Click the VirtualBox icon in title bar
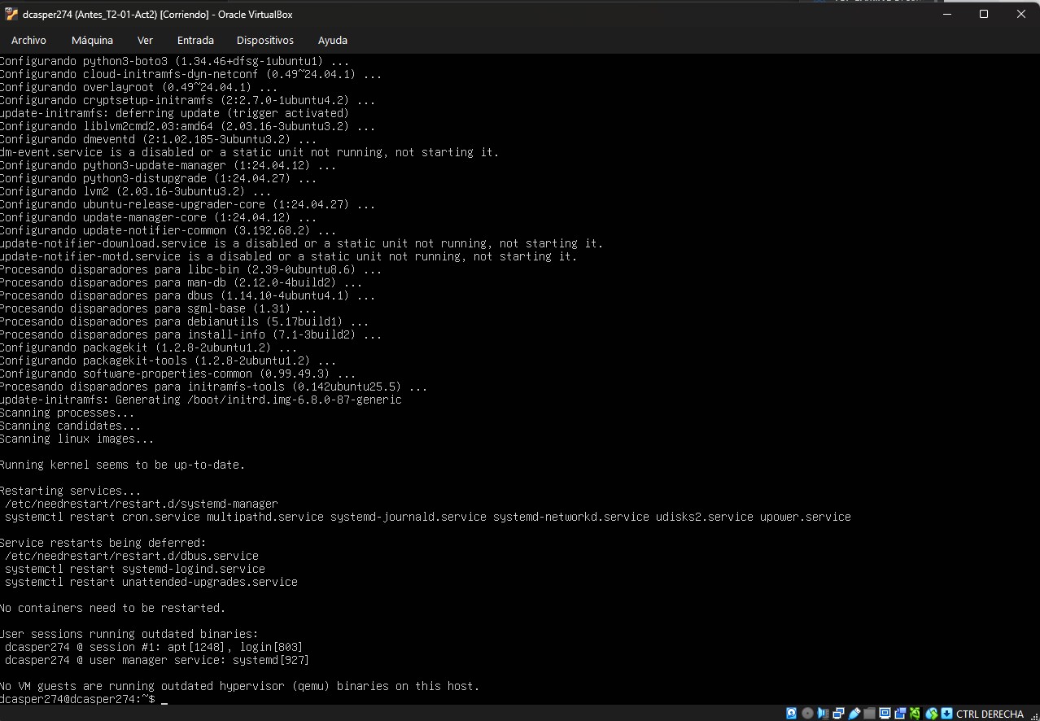 coord(11,14)
